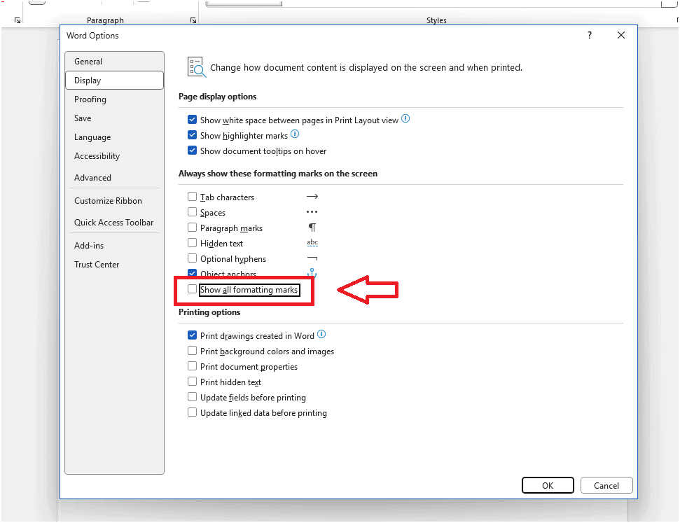Enable Update fields before printing

[x=192, y=397]
